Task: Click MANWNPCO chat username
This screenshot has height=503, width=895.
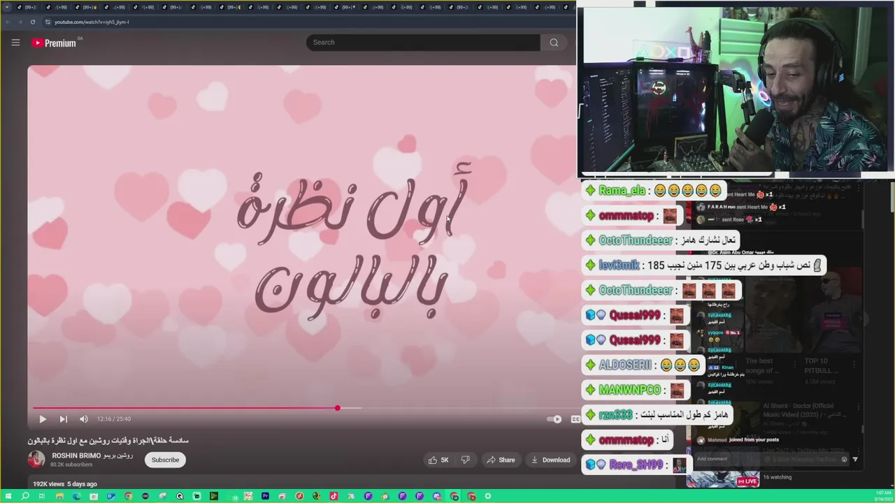Action: tap(629, 390)
